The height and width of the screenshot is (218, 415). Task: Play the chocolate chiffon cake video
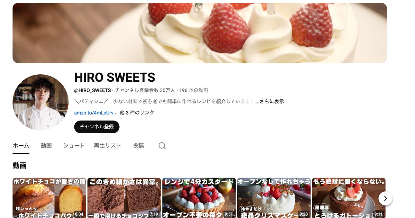(124, 198)
